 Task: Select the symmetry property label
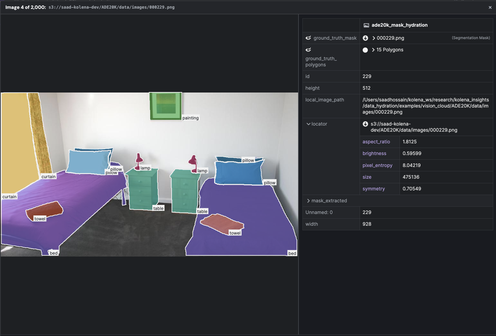(x=373, y=189)
